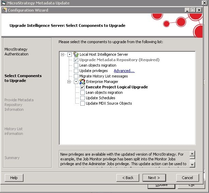Collapse the Local Host Intelligence Server tree node
Viewport: 209px width, 193px height.
[63, 54]
